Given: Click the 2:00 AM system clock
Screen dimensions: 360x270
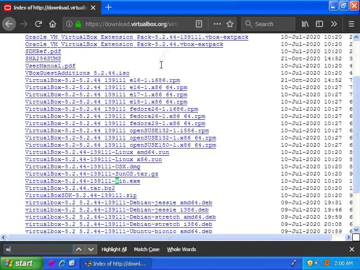Looking at the screenshot, I should (x=343, y=263).
